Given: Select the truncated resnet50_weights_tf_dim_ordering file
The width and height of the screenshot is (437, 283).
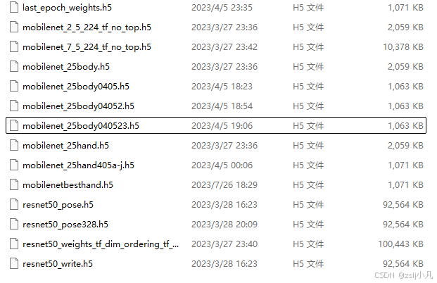Looking at the screenshot, I should pos(101,244).
